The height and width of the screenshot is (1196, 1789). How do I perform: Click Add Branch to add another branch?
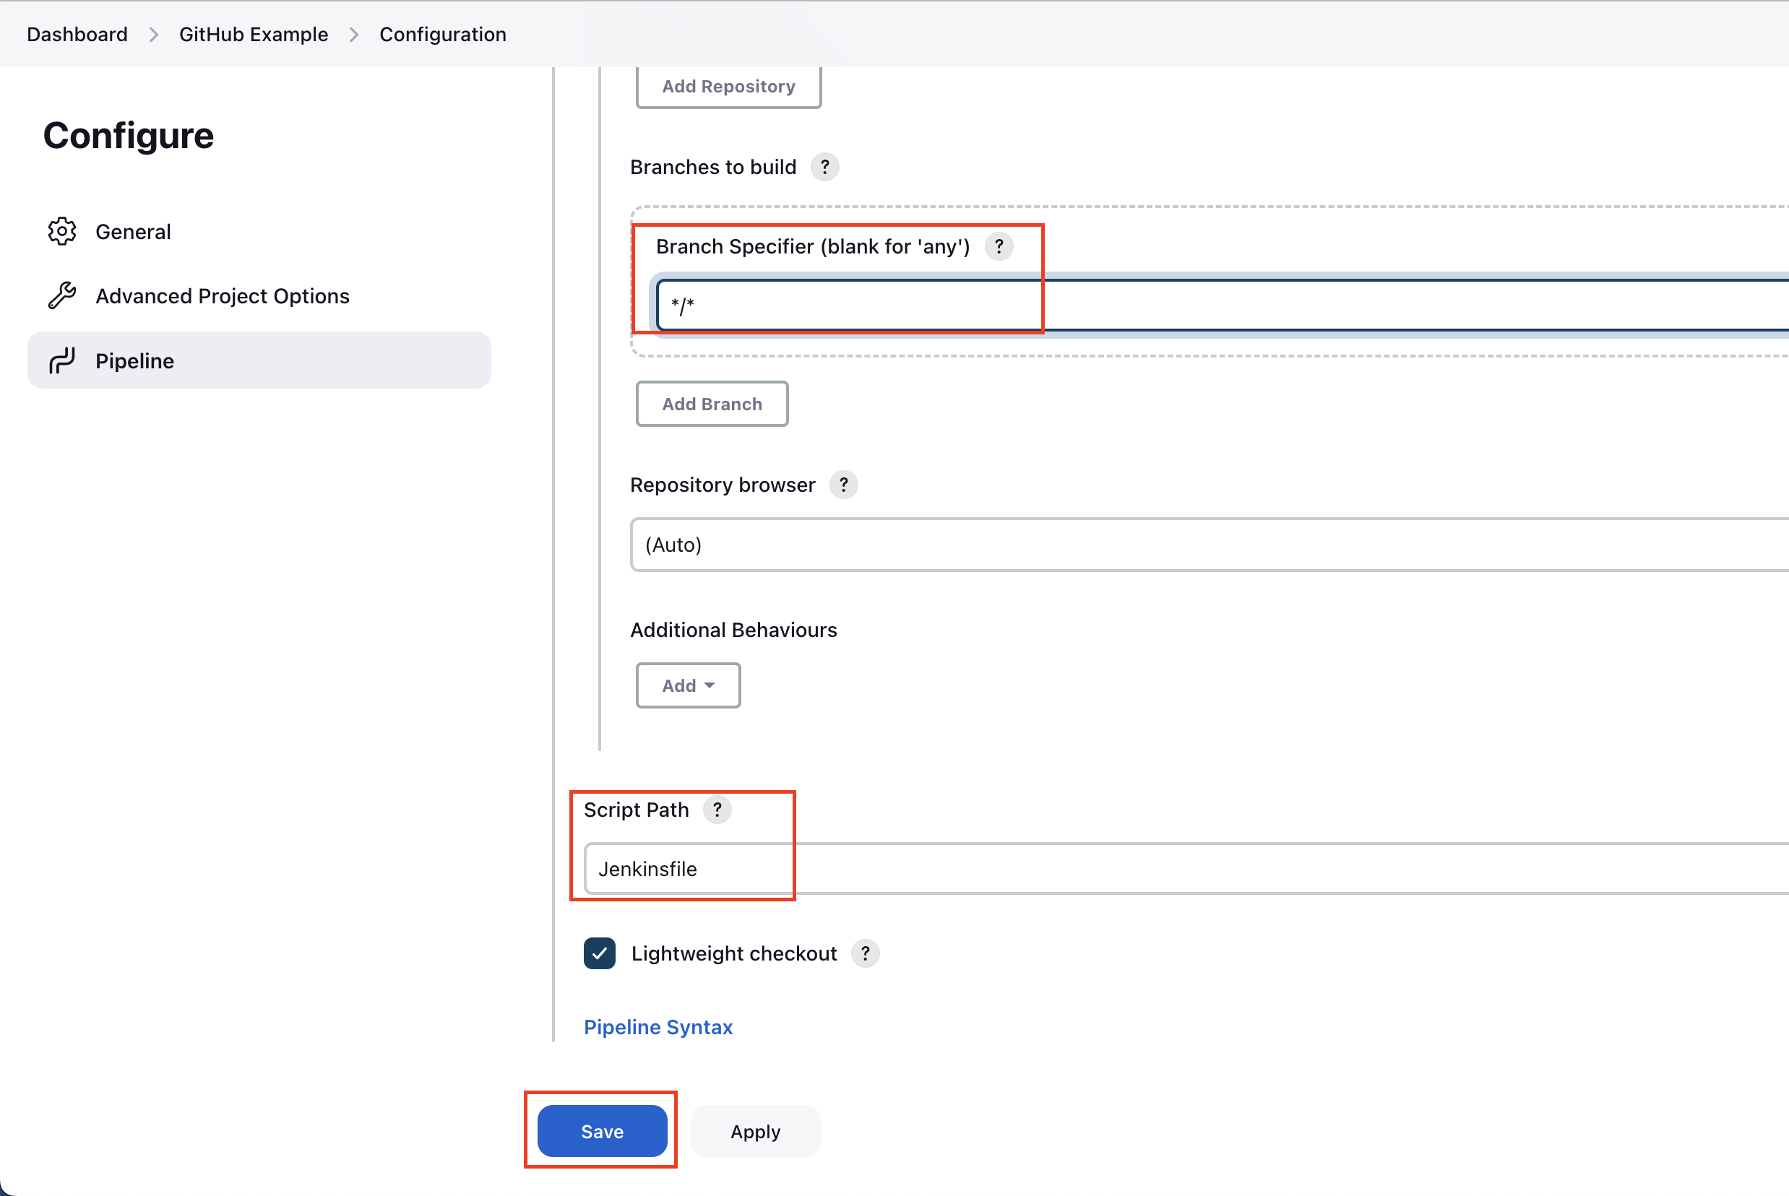pos(711,404)
